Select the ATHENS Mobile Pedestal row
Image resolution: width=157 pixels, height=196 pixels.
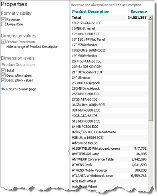pos(109,170)
